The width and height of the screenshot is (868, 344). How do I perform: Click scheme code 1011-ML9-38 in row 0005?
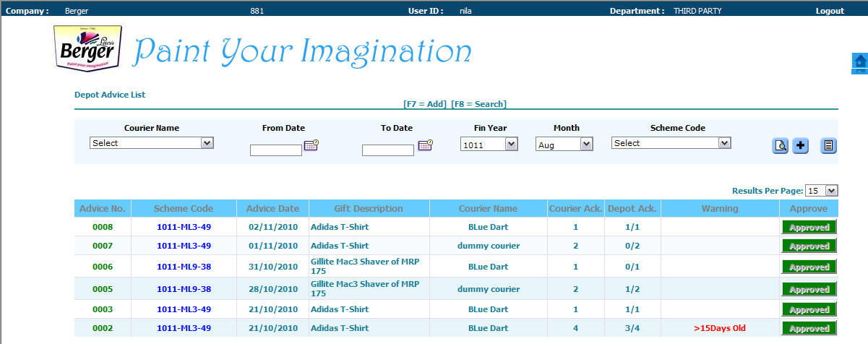(x=184, y=289)
